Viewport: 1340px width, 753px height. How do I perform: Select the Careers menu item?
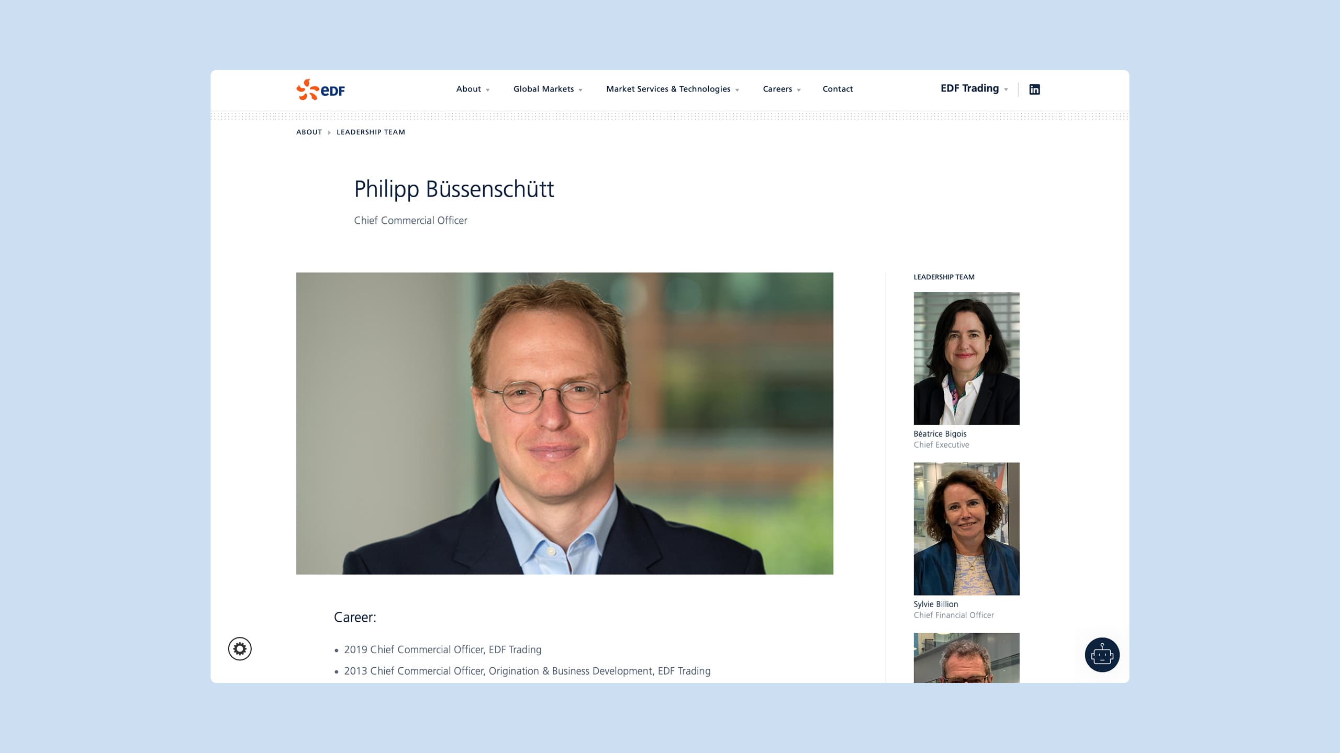coord(777,89)
